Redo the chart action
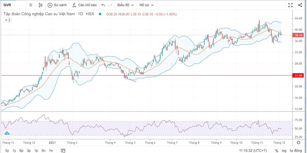Image resolution: width=307 pixels, height=153 pixels. [x=110, y=5]
